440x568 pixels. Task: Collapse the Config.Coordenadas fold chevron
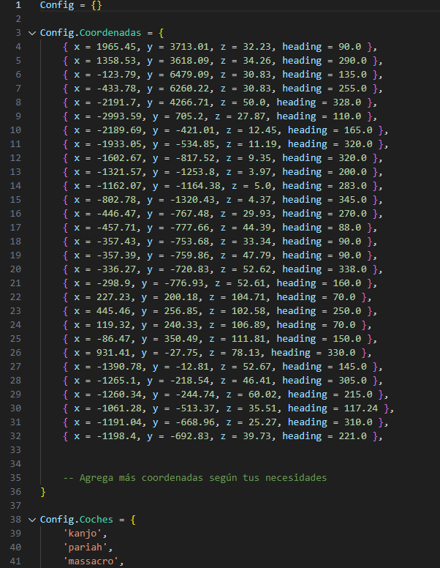click(31, 34)
